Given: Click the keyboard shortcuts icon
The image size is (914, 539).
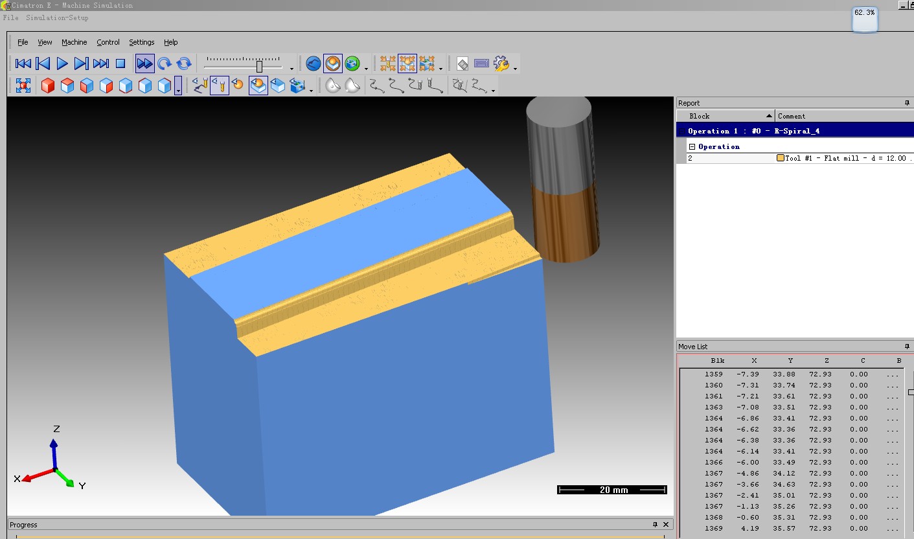Looking at the screenshot, I should click(481, 63).
